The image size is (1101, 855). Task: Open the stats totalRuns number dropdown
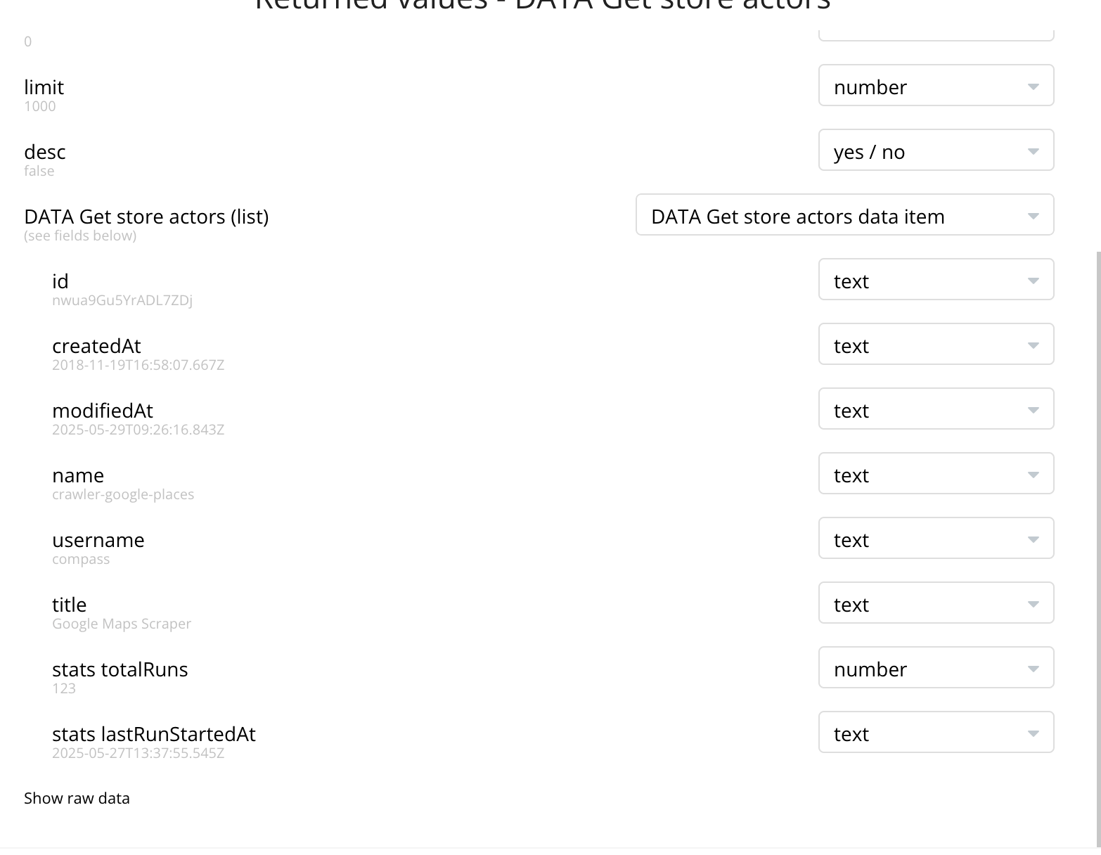[935, 668]
